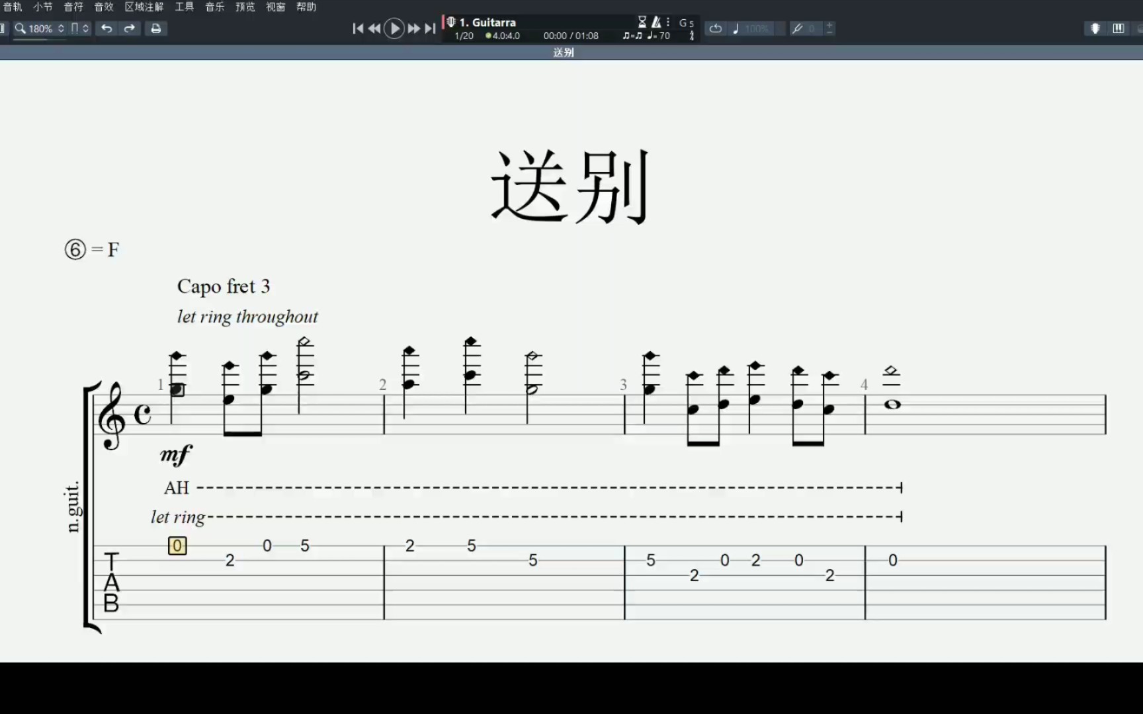Select the whole note in bar 4
This screenshot has width=1143, height=714.
pyautogui.click(x=892, y=405)
